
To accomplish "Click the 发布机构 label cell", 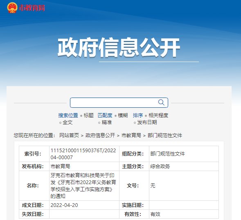I will (34, 167).
